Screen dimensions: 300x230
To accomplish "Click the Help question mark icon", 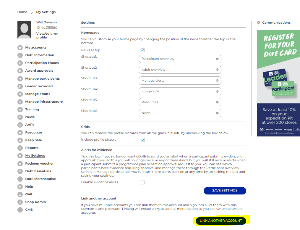I will click(x=20, y=187).
